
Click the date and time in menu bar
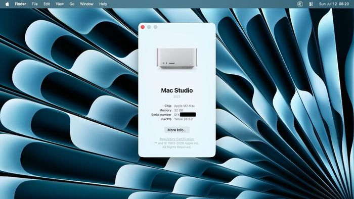334,4
